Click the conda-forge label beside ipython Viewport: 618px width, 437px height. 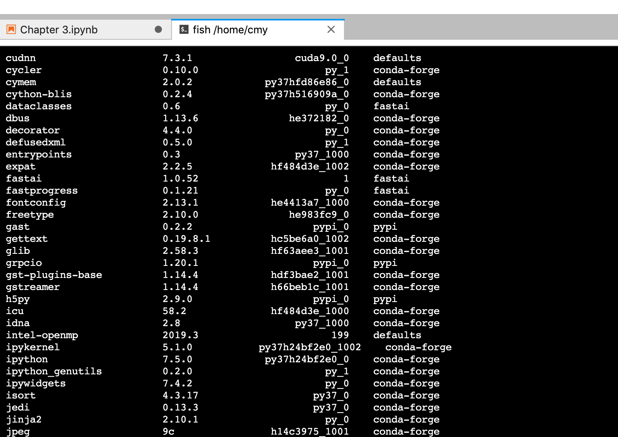(x=406, y=359)
